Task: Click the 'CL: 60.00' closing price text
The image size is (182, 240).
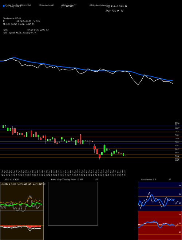Action: [x=67, y=6]
